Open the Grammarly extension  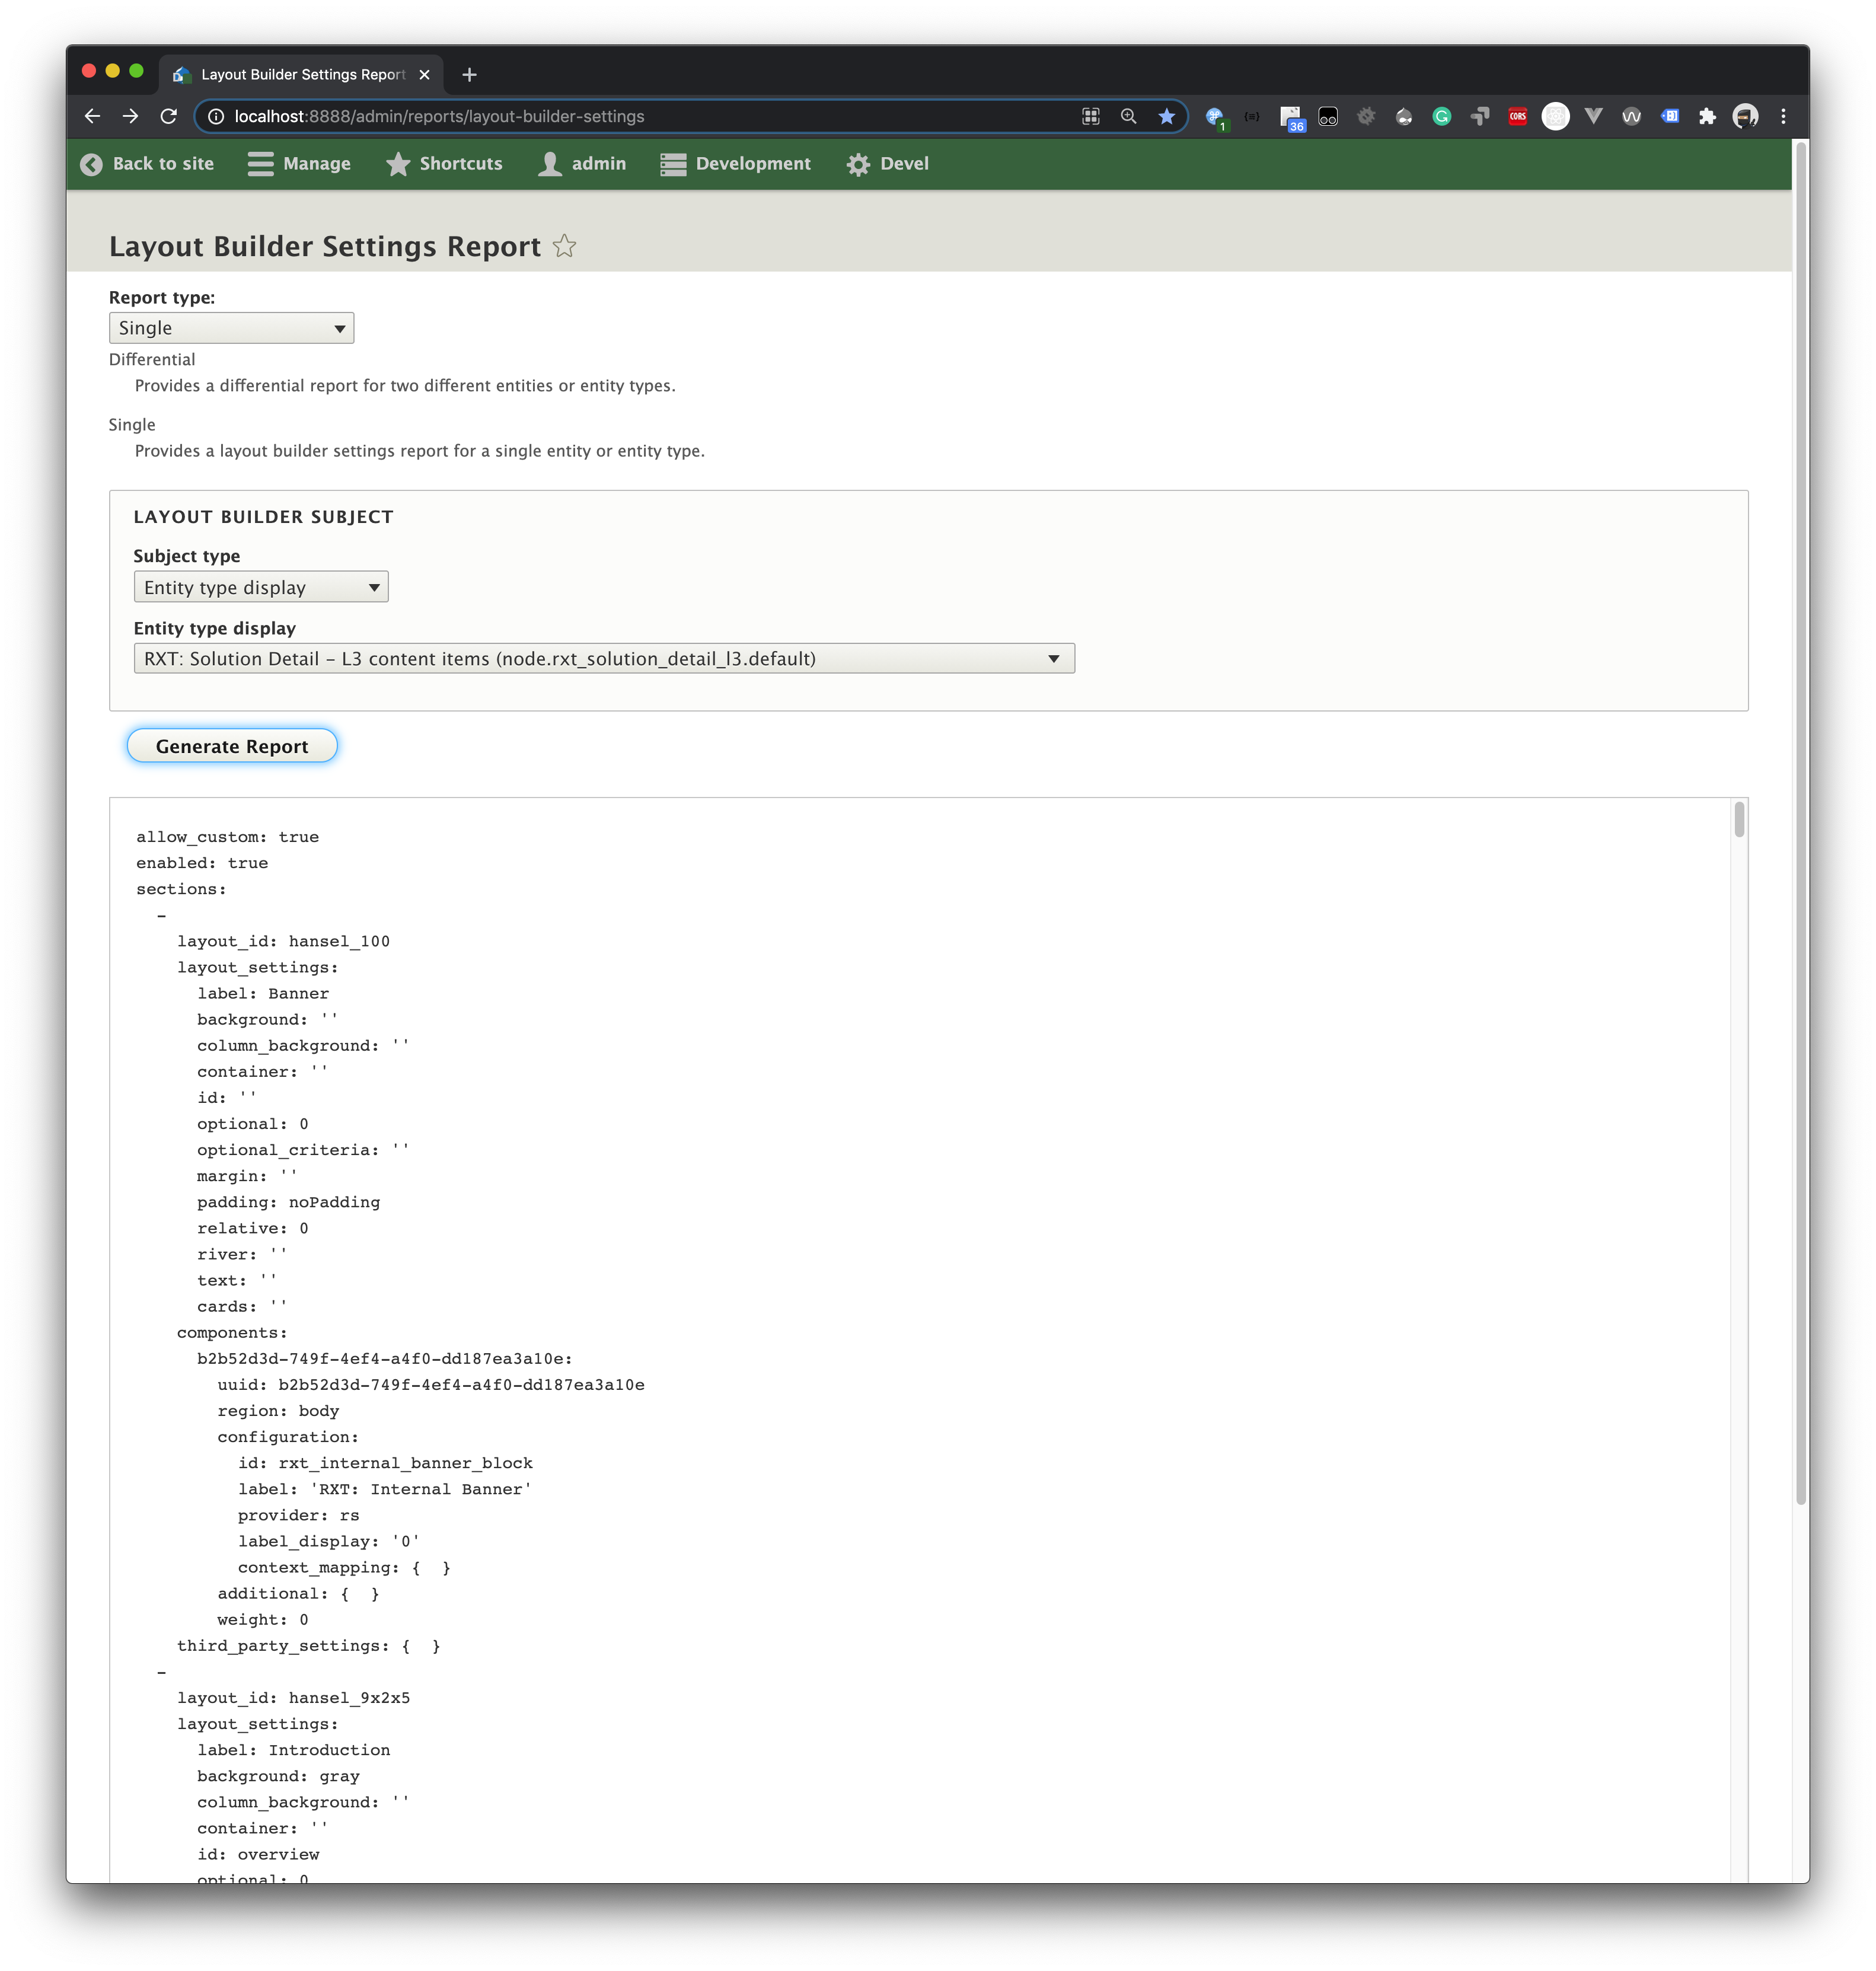pos(1441,117)
